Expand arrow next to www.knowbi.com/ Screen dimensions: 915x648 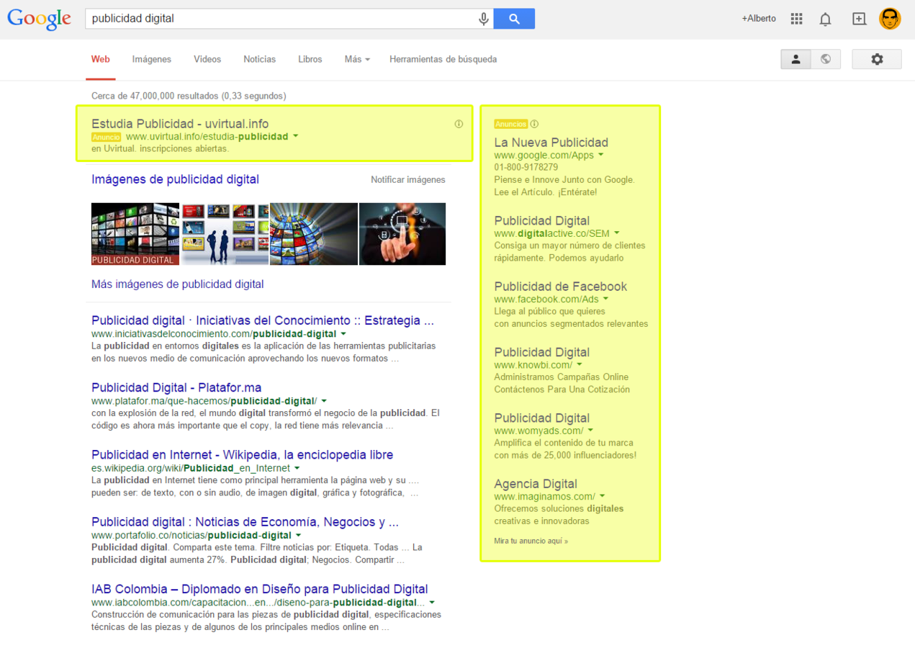[580, 365]
